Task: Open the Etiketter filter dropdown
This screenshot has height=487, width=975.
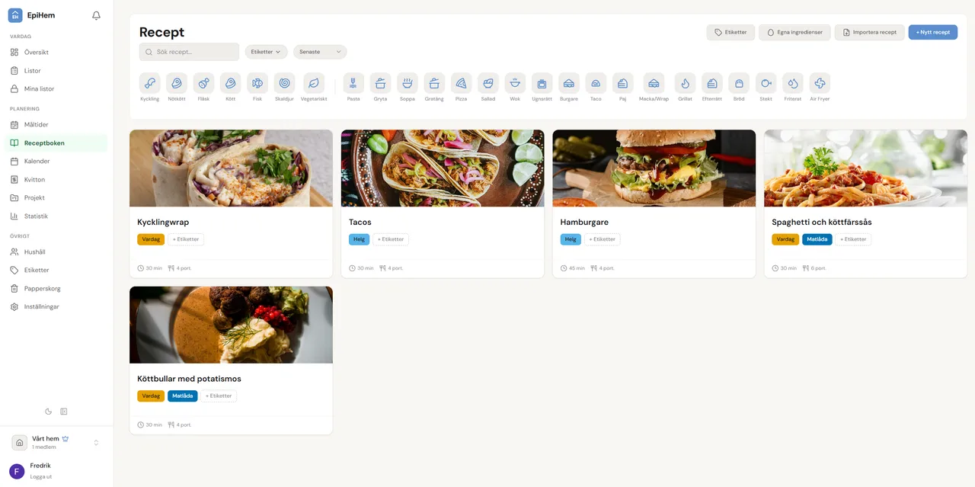Action: coord(266,52)
